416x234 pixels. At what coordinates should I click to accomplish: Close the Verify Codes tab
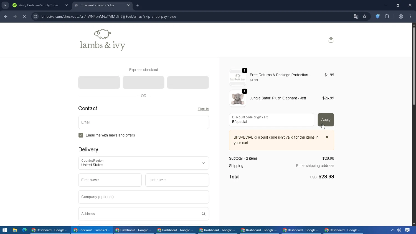67,5
